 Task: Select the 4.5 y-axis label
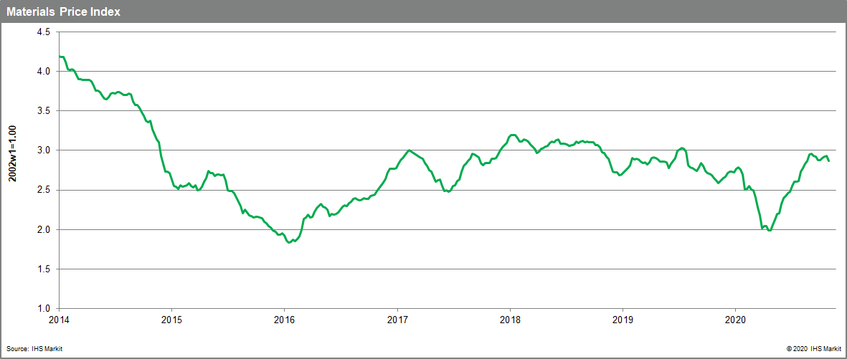tap(44, 32)
